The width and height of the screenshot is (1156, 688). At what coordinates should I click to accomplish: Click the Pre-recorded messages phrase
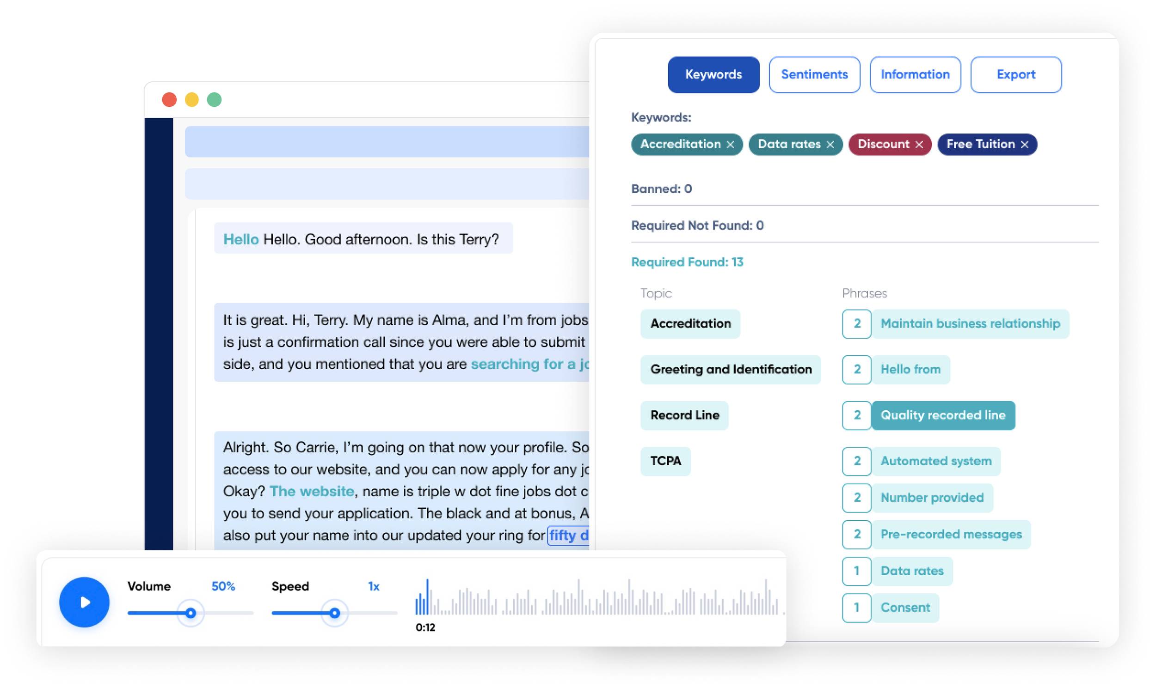click(951, 535)
